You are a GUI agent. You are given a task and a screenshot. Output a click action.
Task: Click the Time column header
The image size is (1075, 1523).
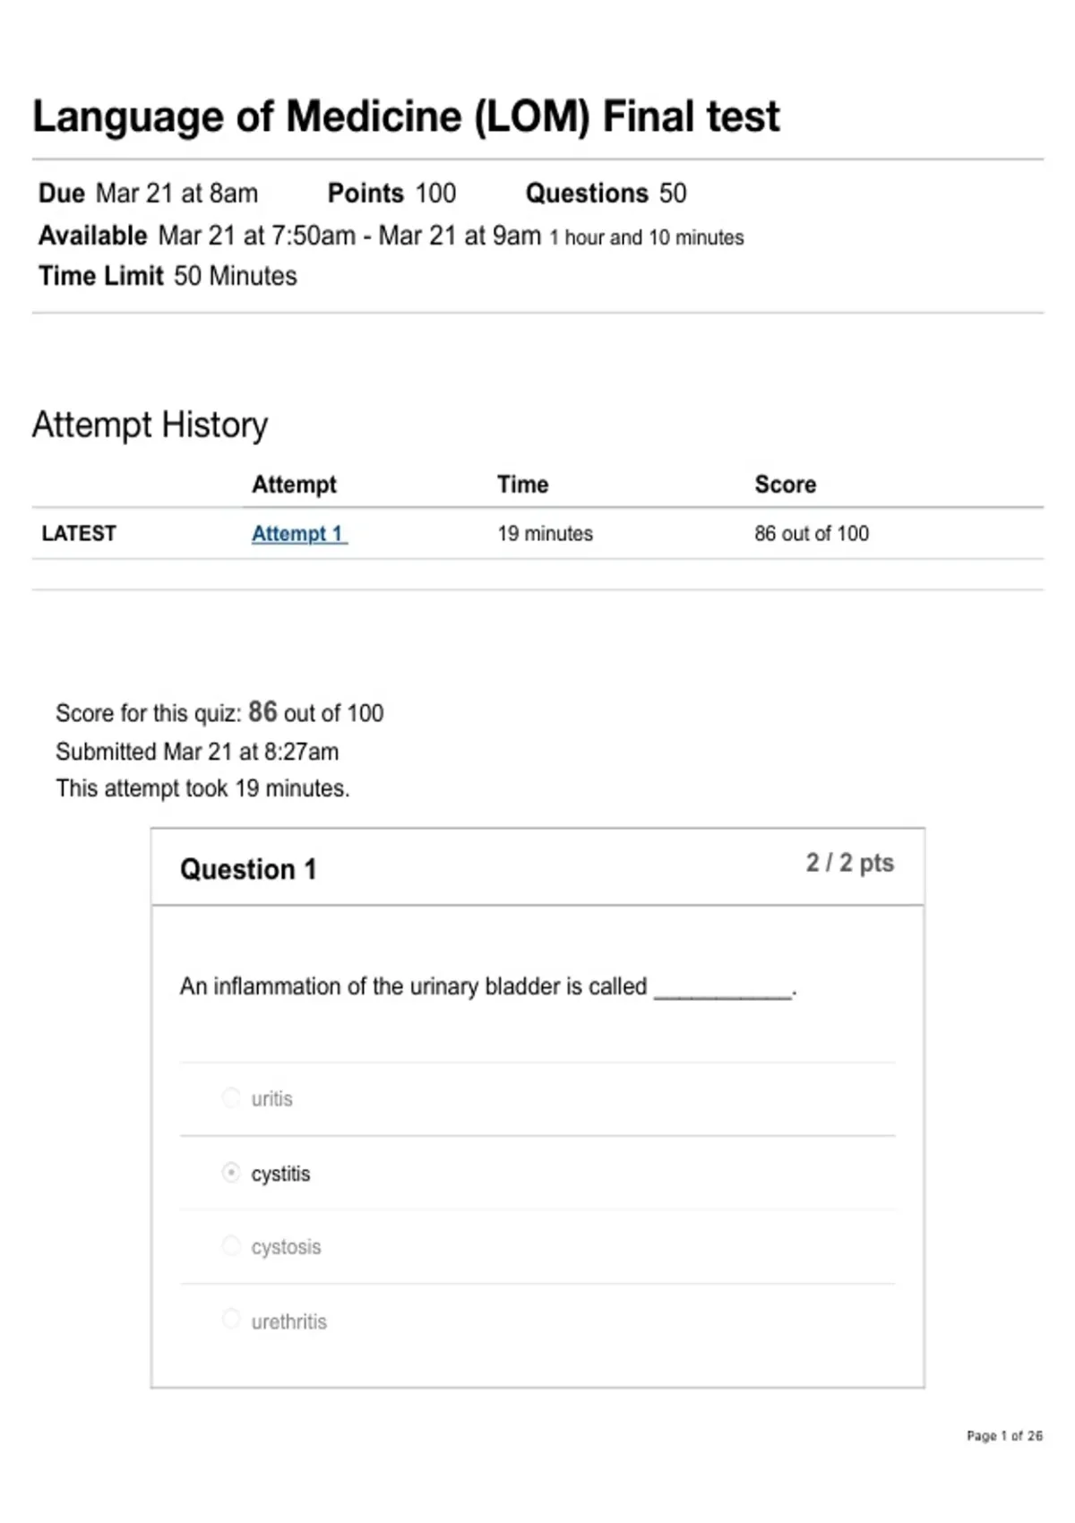tap(523, 485)
